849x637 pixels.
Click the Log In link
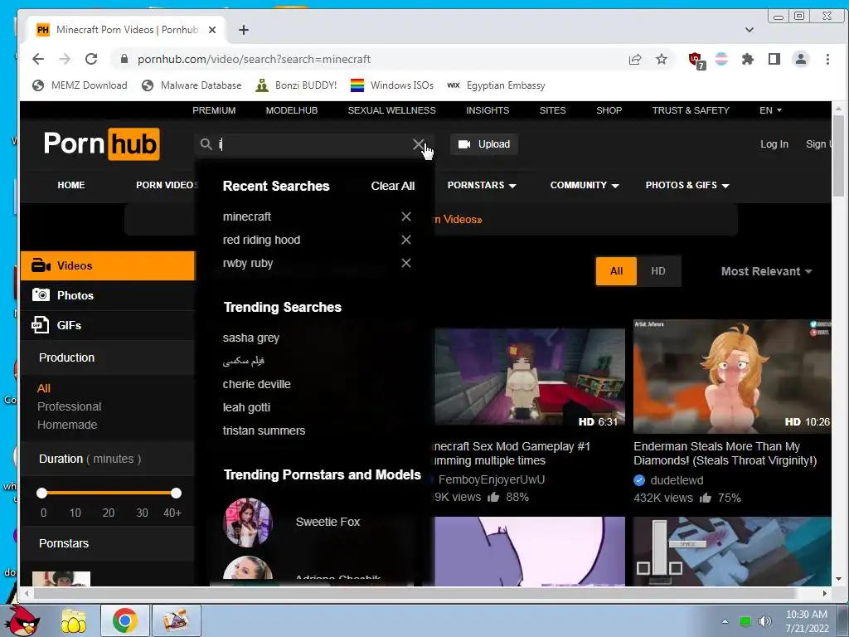click(774, 144)
